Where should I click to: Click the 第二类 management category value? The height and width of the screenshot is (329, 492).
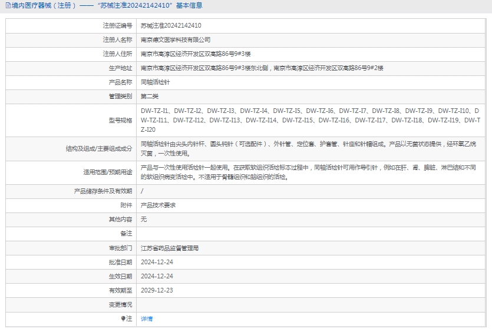point(150,97)
